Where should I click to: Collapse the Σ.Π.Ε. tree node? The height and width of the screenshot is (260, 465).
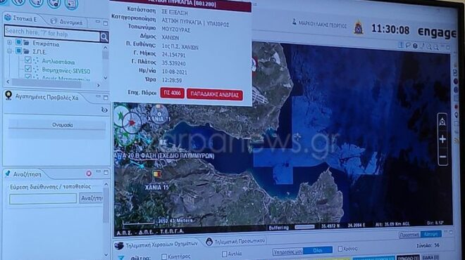point(9,51)
